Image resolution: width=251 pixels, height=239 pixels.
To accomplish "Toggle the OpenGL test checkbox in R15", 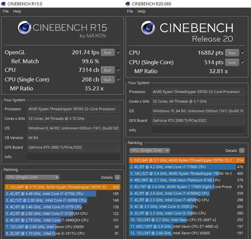I will click(119, 52).
